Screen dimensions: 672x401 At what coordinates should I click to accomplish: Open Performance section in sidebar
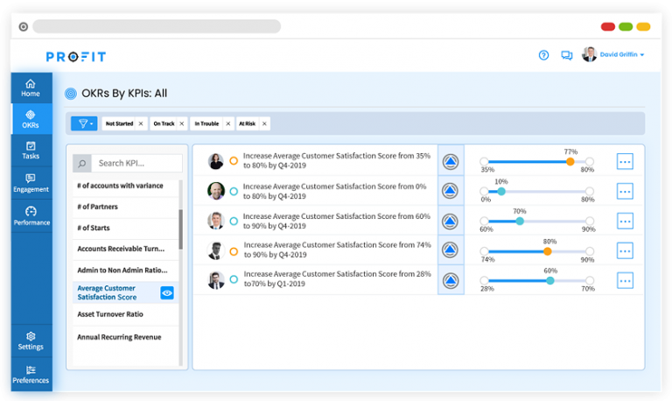tap(31, 215)
